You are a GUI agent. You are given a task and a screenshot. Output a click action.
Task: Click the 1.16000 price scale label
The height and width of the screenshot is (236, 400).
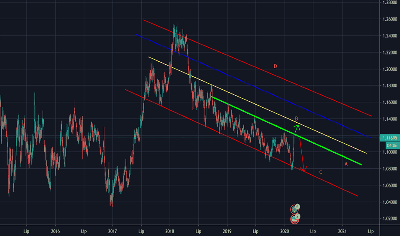click(390, 102)
